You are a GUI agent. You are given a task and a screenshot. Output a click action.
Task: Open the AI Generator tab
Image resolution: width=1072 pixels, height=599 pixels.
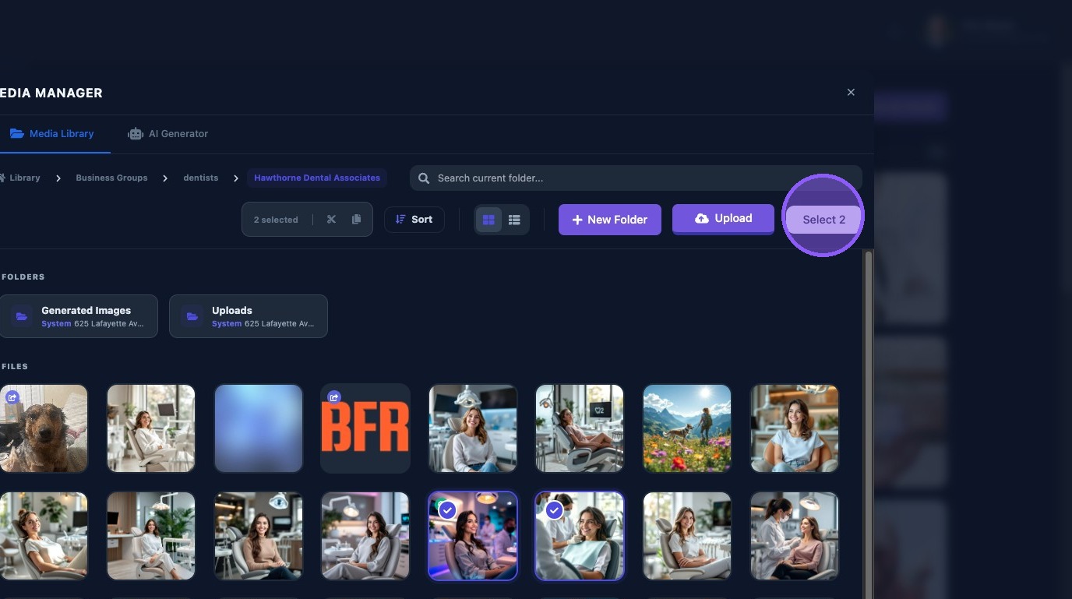(x=168, y=134)
